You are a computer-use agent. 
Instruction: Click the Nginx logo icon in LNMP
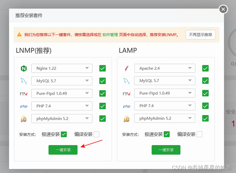tap(24, 69)
